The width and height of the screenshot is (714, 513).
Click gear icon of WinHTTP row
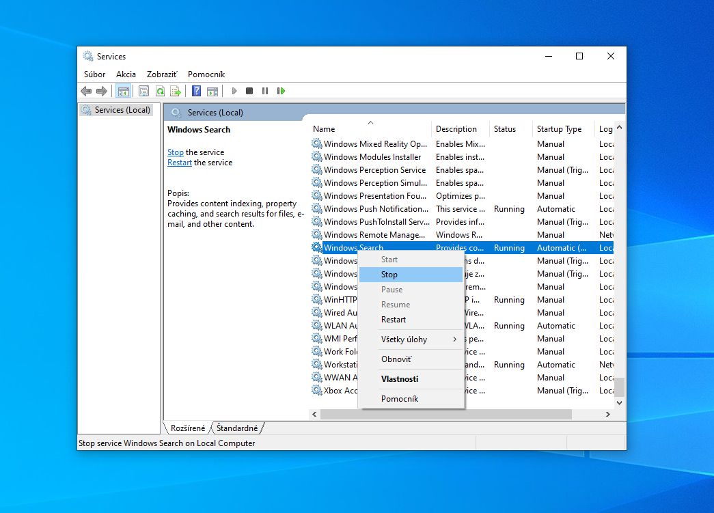coord(317,299)
